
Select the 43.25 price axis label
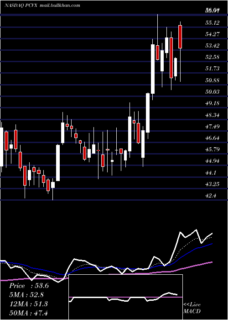tap(212, 184)
